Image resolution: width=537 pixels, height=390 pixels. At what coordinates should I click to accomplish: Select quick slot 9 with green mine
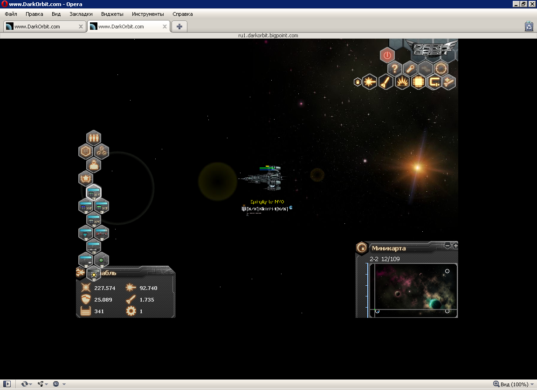101,260
